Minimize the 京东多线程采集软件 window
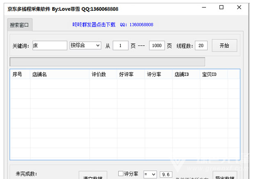Screen dimensions: 256x179 click(x=204, y=7)
